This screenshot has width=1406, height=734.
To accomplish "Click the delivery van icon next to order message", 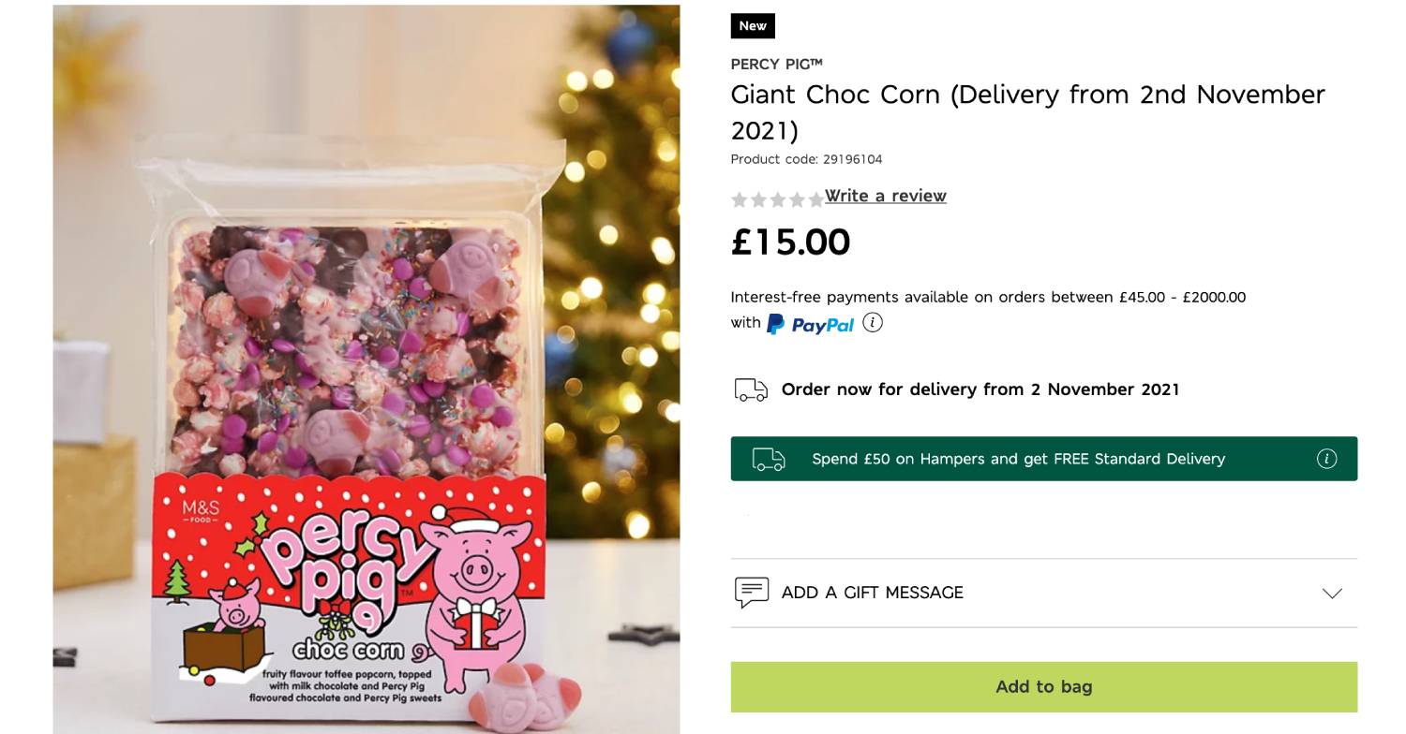I will [748, 389].
